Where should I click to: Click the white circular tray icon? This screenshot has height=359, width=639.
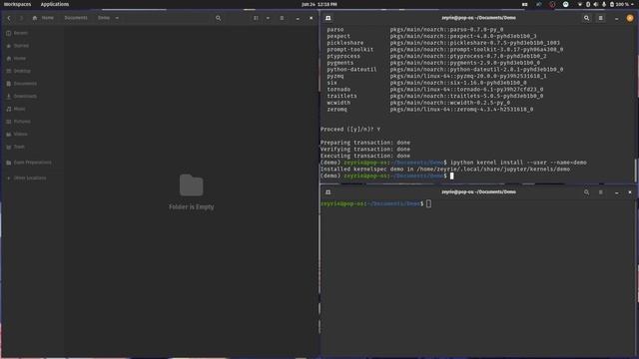pyautogui.click(x=566, y=4)
